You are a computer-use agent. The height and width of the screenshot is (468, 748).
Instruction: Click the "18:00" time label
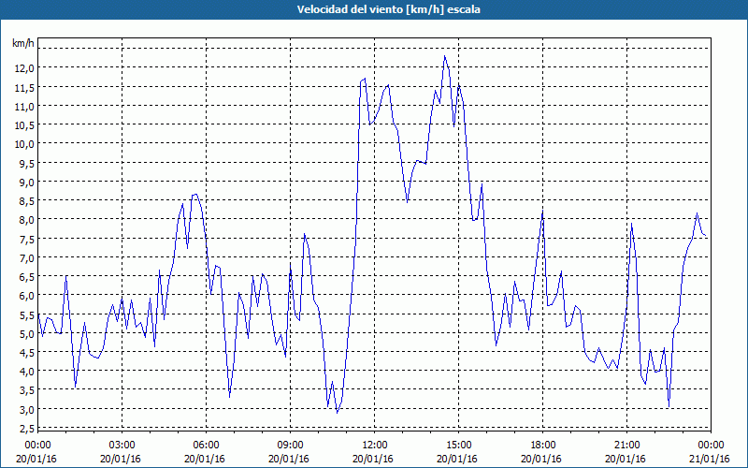(543, 446)
